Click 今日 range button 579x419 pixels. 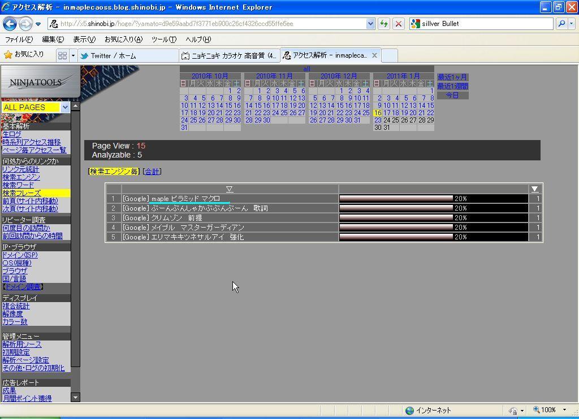pyautogui.click(x=452, y=95)
